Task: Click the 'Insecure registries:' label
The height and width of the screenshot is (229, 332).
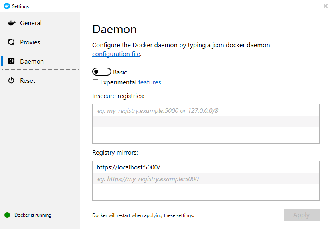Action: [119, 96]
